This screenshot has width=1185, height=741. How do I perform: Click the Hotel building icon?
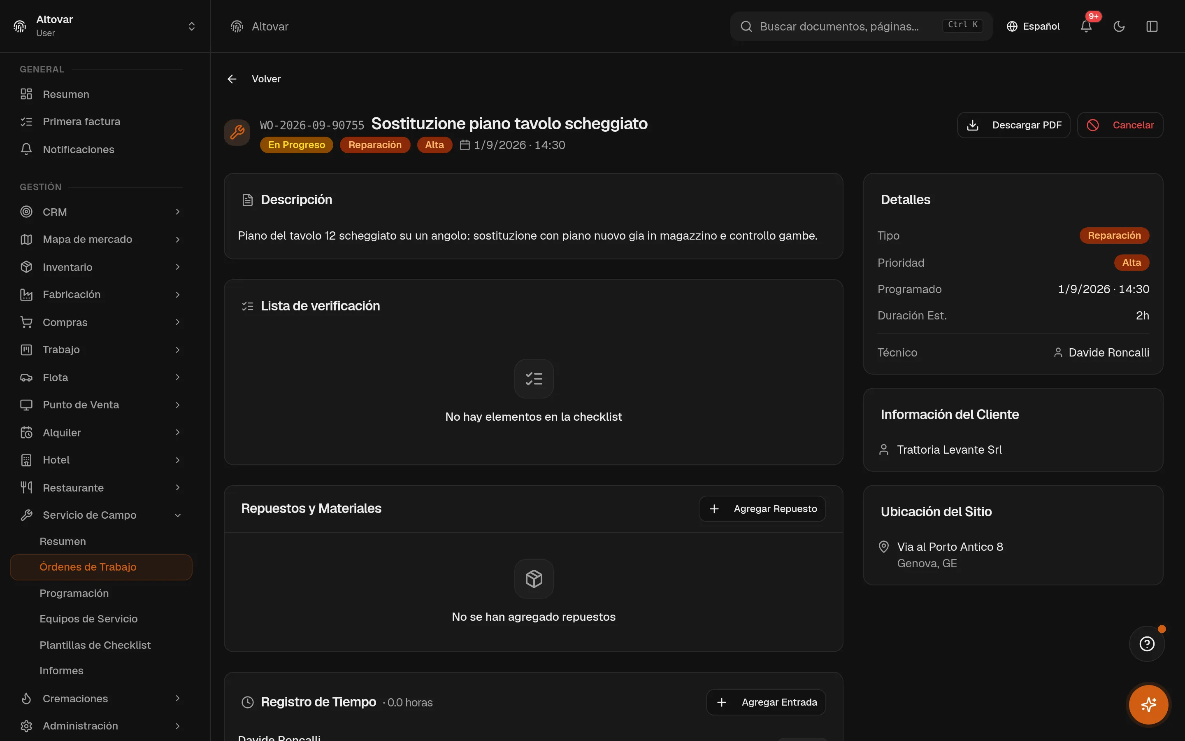26,460
